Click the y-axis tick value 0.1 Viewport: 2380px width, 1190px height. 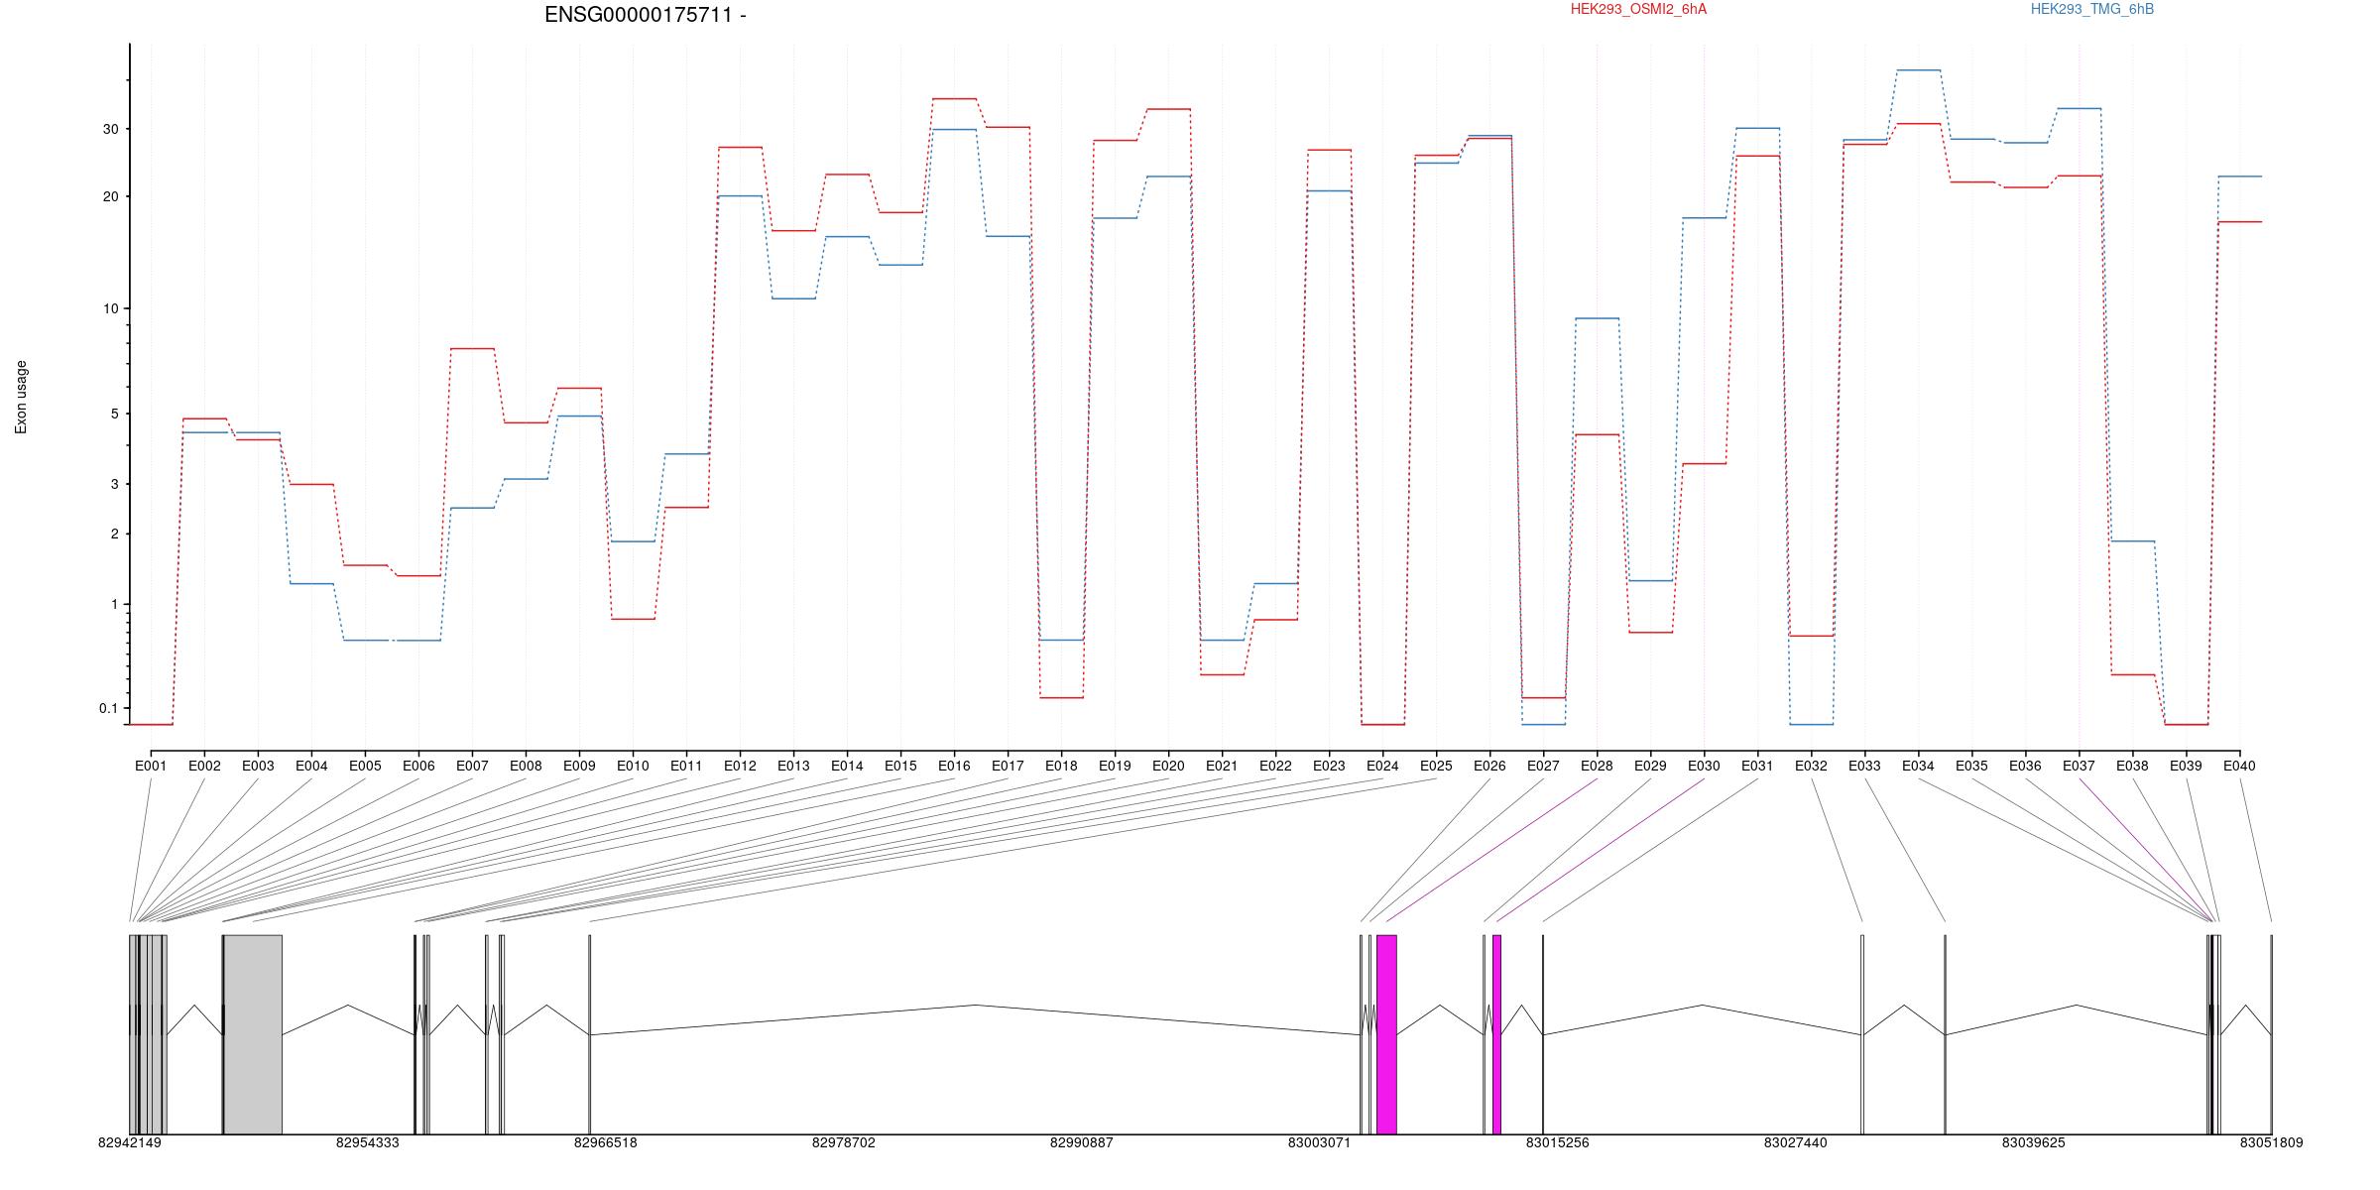click(x=108, y=708)
